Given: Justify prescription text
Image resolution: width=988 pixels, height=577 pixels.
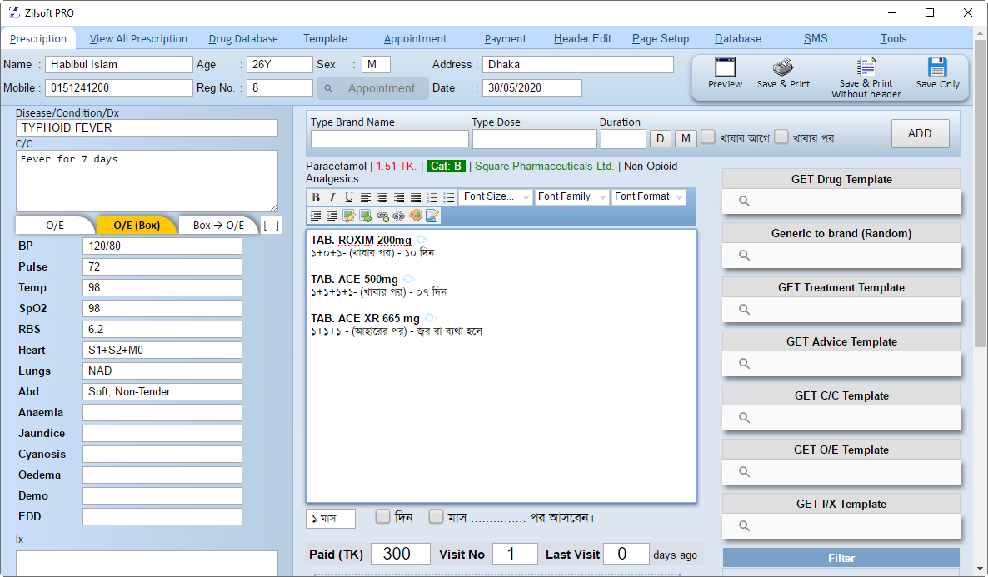Looking at the screenshot, I should pos(415,198).
